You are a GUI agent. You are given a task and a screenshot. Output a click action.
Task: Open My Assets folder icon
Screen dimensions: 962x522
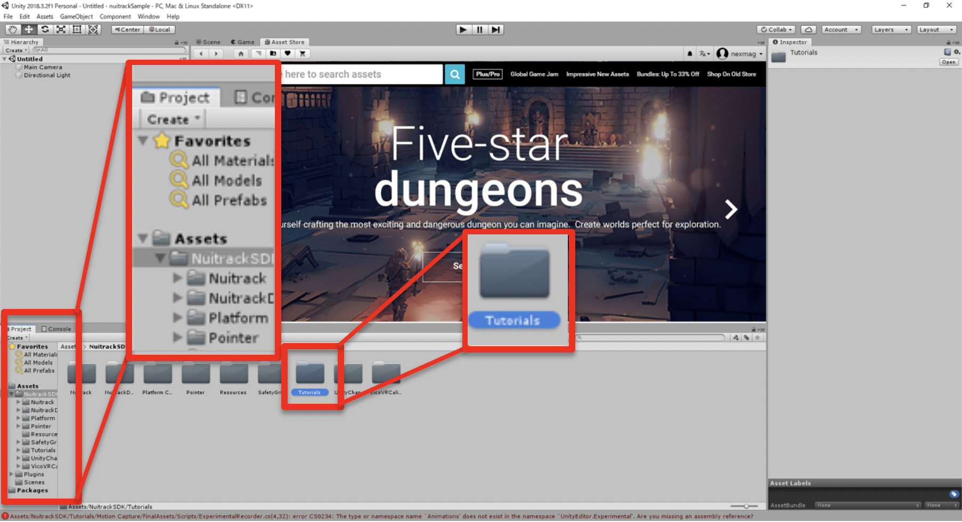[273, 53]
